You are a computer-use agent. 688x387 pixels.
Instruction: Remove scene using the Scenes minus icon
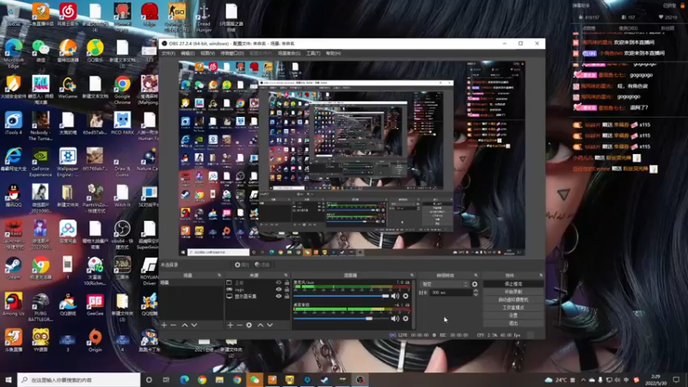pyautogui.click(x=174, y=325)
